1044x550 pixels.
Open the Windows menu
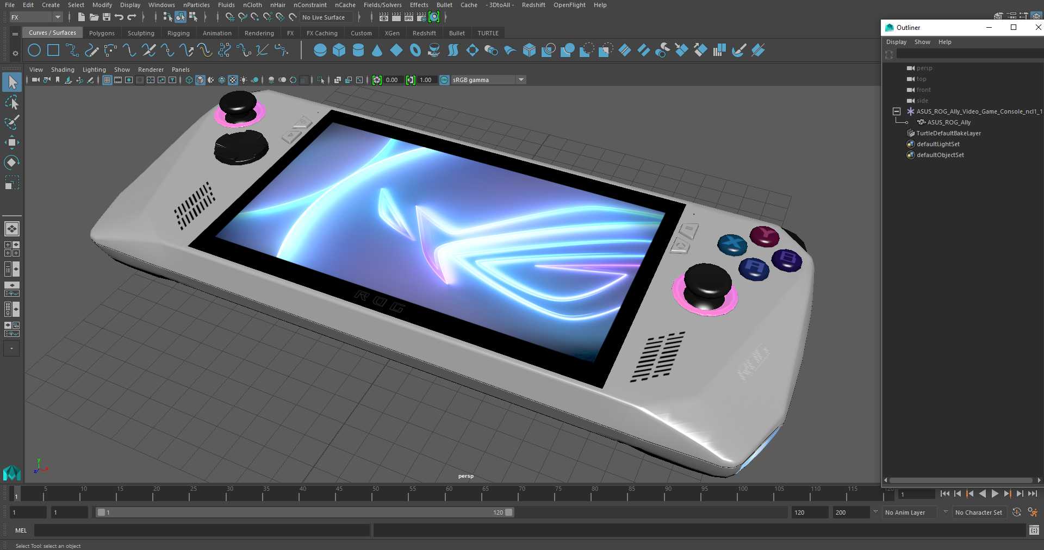click(161, 5)
